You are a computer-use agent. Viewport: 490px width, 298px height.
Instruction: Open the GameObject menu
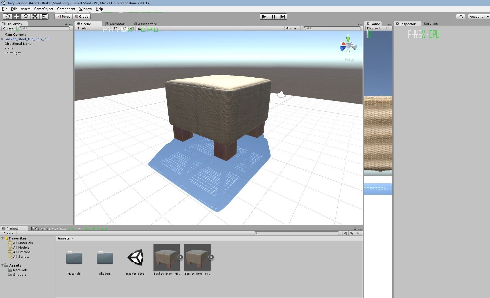point(44,9)
